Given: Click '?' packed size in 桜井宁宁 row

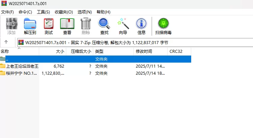Looking at the screenshot, I should 90,73.
